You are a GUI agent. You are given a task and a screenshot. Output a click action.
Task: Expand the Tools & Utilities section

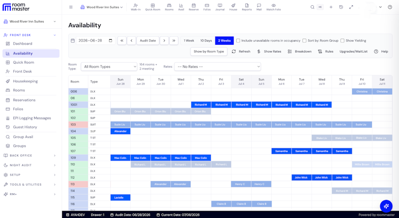30,185
